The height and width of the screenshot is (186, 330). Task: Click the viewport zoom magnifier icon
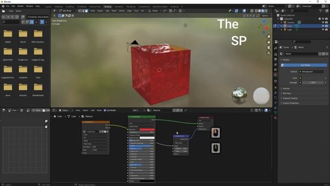pos(269,37)
